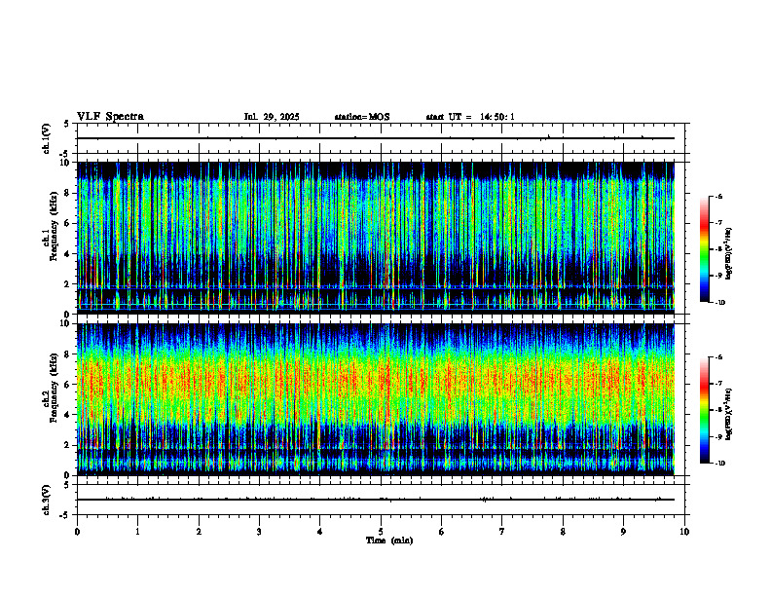
Task: Click the ch.1 colorbar PSD unit label
Action: click(x=729, y=253)
